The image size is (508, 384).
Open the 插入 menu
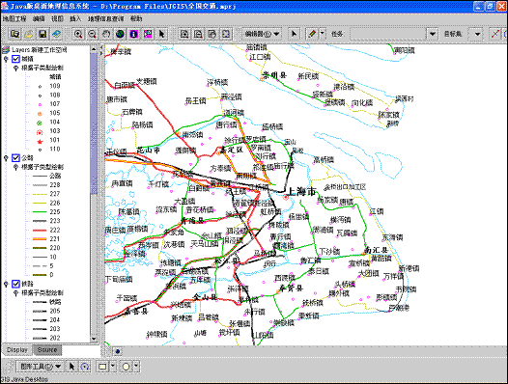pyautogui.click(x=75, y=18)
